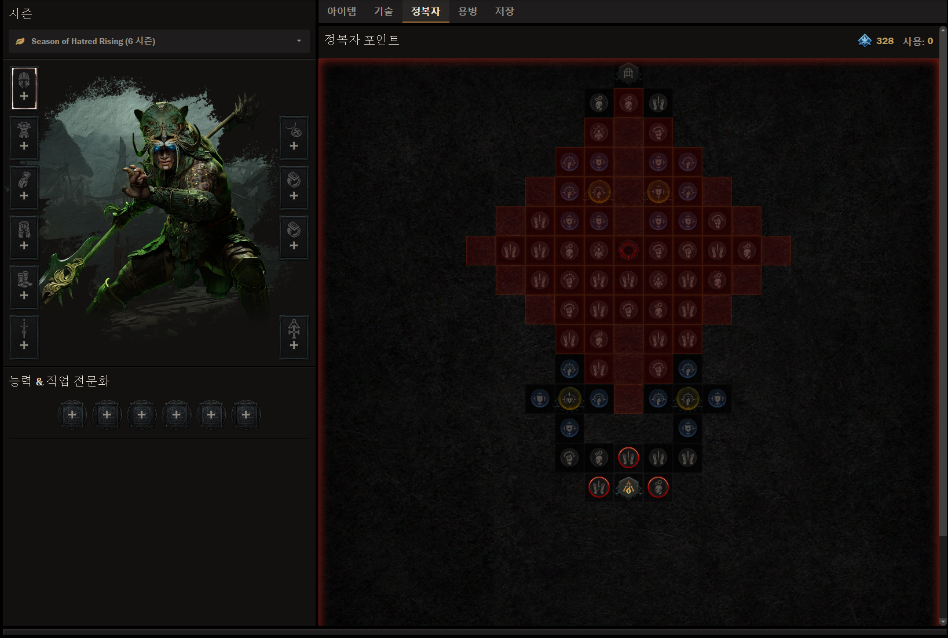Click the paragon points crystal icon
Image resolution: width=948 pixels, height=638 pixels.
pos(865,41)
